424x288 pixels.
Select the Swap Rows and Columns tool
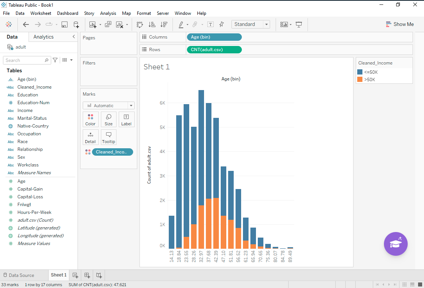tap(140, 24)
